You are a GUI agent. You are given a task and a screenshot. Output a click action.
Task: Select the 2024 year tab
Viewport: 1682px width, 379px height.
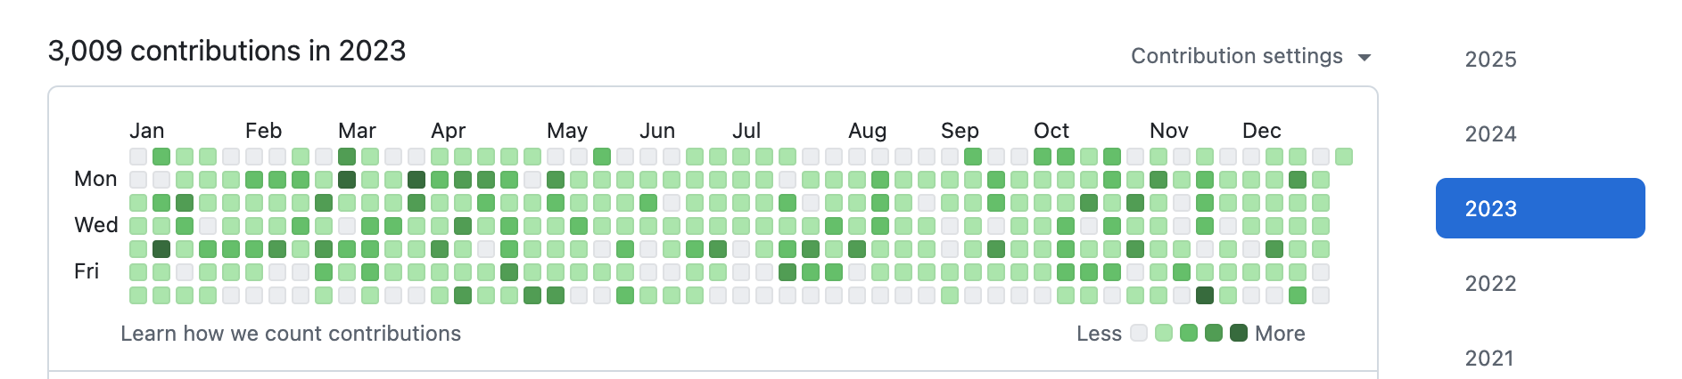[x=1490, y=134]
